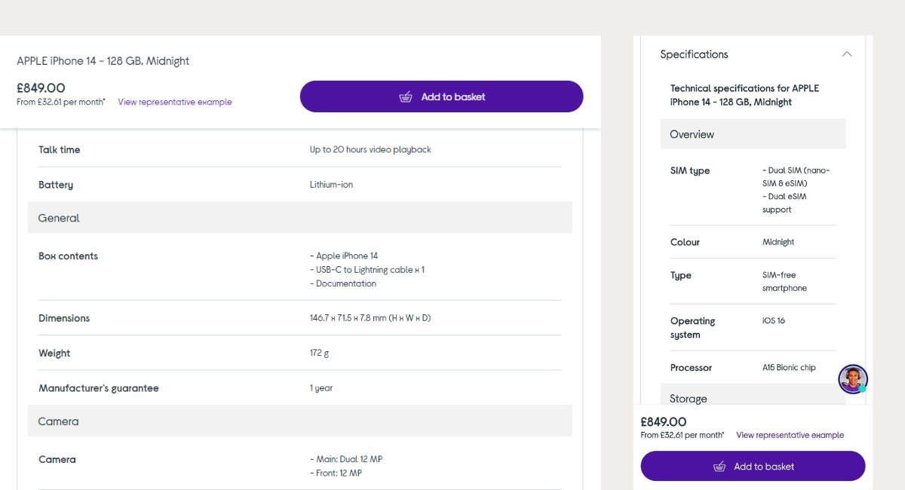This screenshot has height=490, width=905.
Task: Click the basket icon in main Add to basket
Action: 406,96
